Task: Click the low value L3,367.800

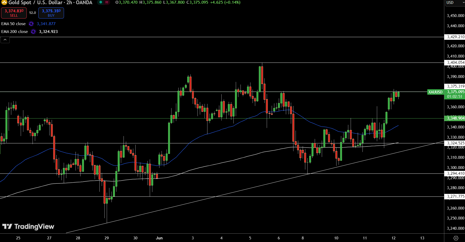Action: pos(174,2)
